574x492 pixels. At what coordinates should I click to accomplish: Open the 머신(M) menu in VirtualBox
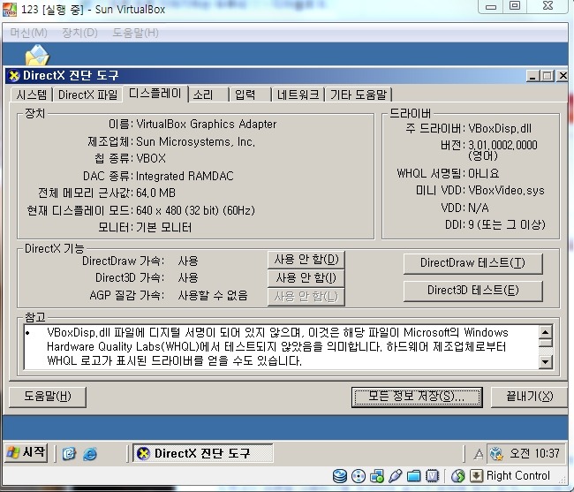tap(28, 33)
